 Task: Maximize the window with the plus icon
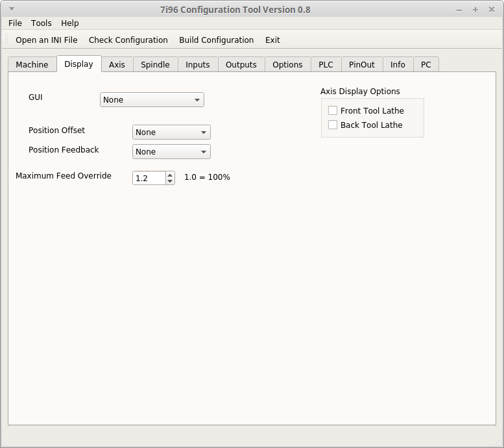tap(475, 10)
